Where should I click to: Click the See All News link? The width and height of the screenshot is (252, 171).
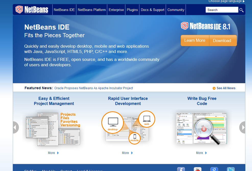coord(226,88)
